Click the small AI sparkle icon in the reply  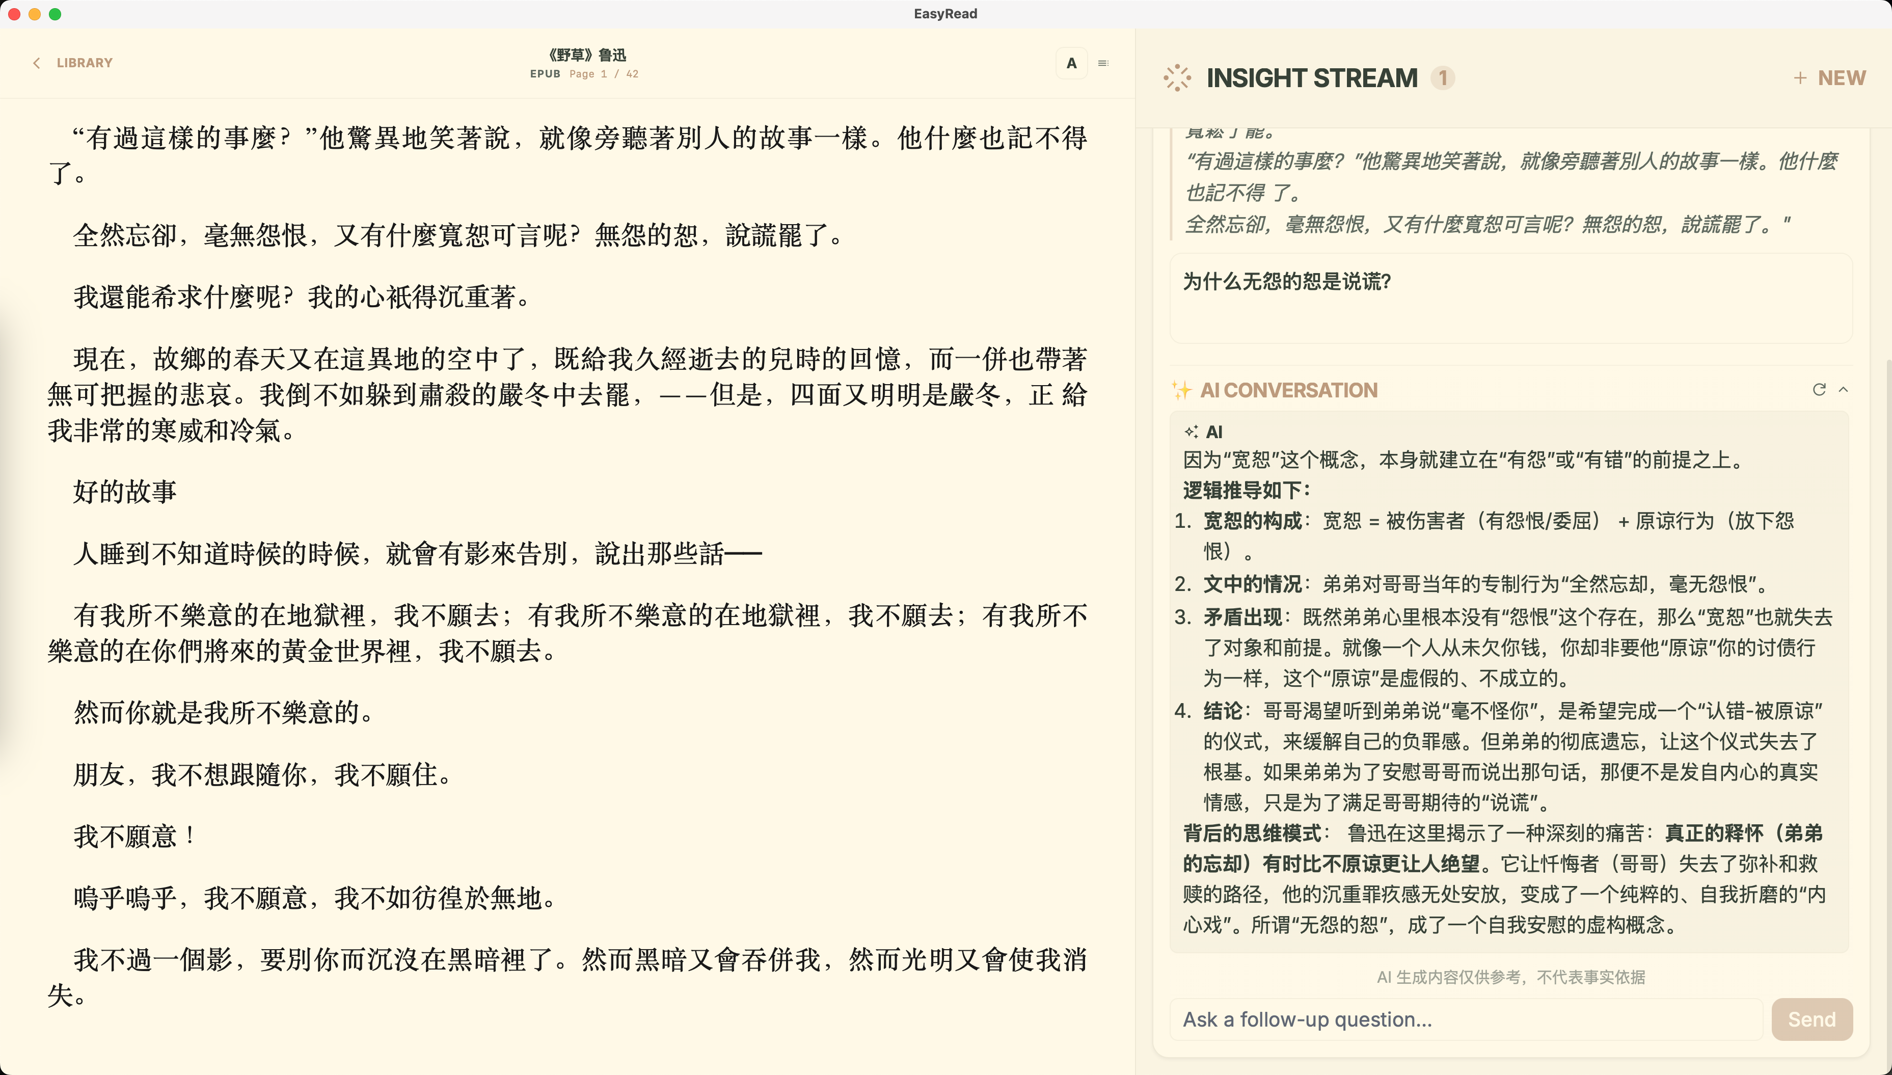[1191, 432]
